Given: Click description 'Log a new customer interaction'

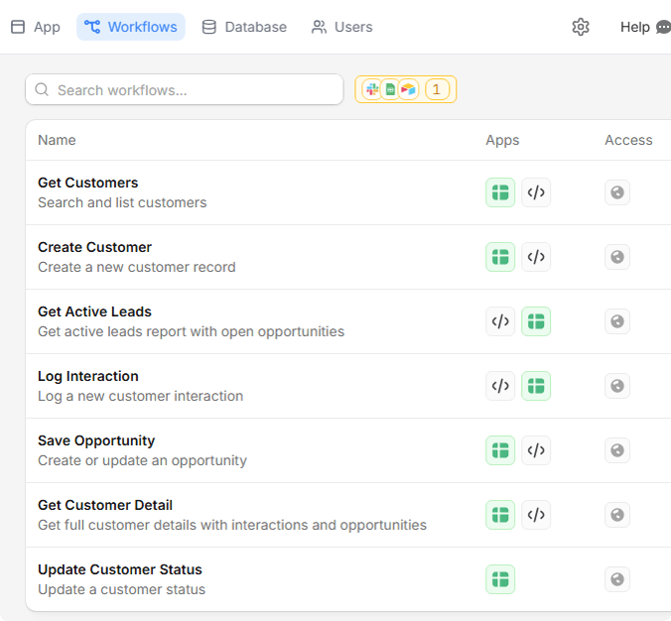Looking at the screenshot, I should pos(141,397).
